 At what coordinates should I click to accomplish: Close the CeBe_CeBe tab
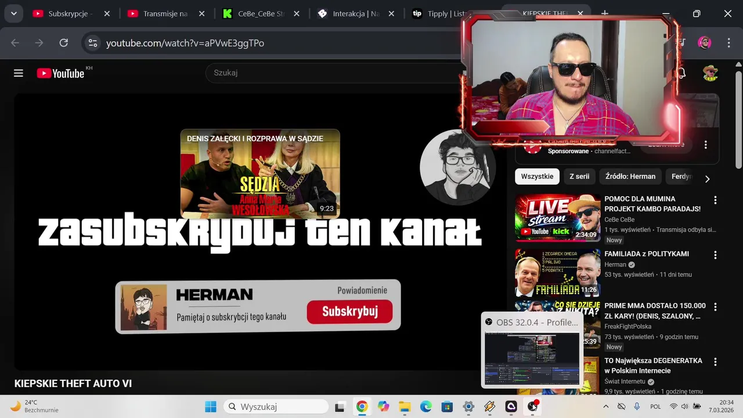tap(297, 13)
